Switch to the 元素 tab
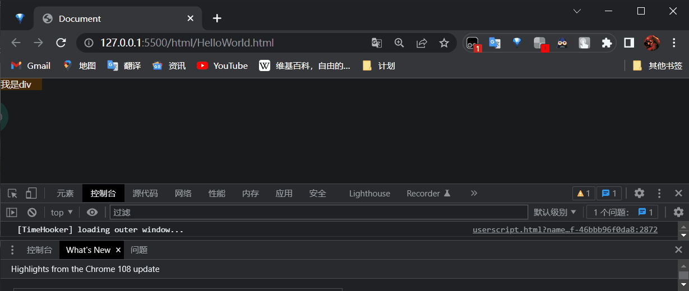This screenshot has height=291, width=689. point(65,194)
